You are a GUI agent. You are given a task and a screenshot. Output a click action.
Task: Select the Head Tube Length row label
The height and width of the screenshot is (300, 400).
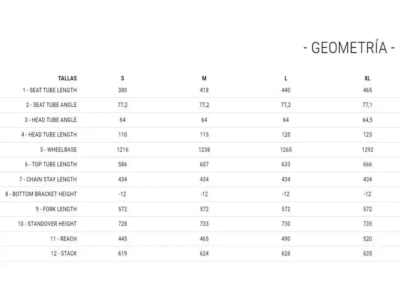click(x=49, y=135)
